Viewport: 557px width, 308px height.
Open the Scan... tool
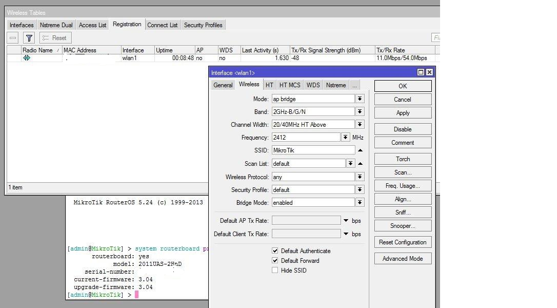click(x=403, y=172)
